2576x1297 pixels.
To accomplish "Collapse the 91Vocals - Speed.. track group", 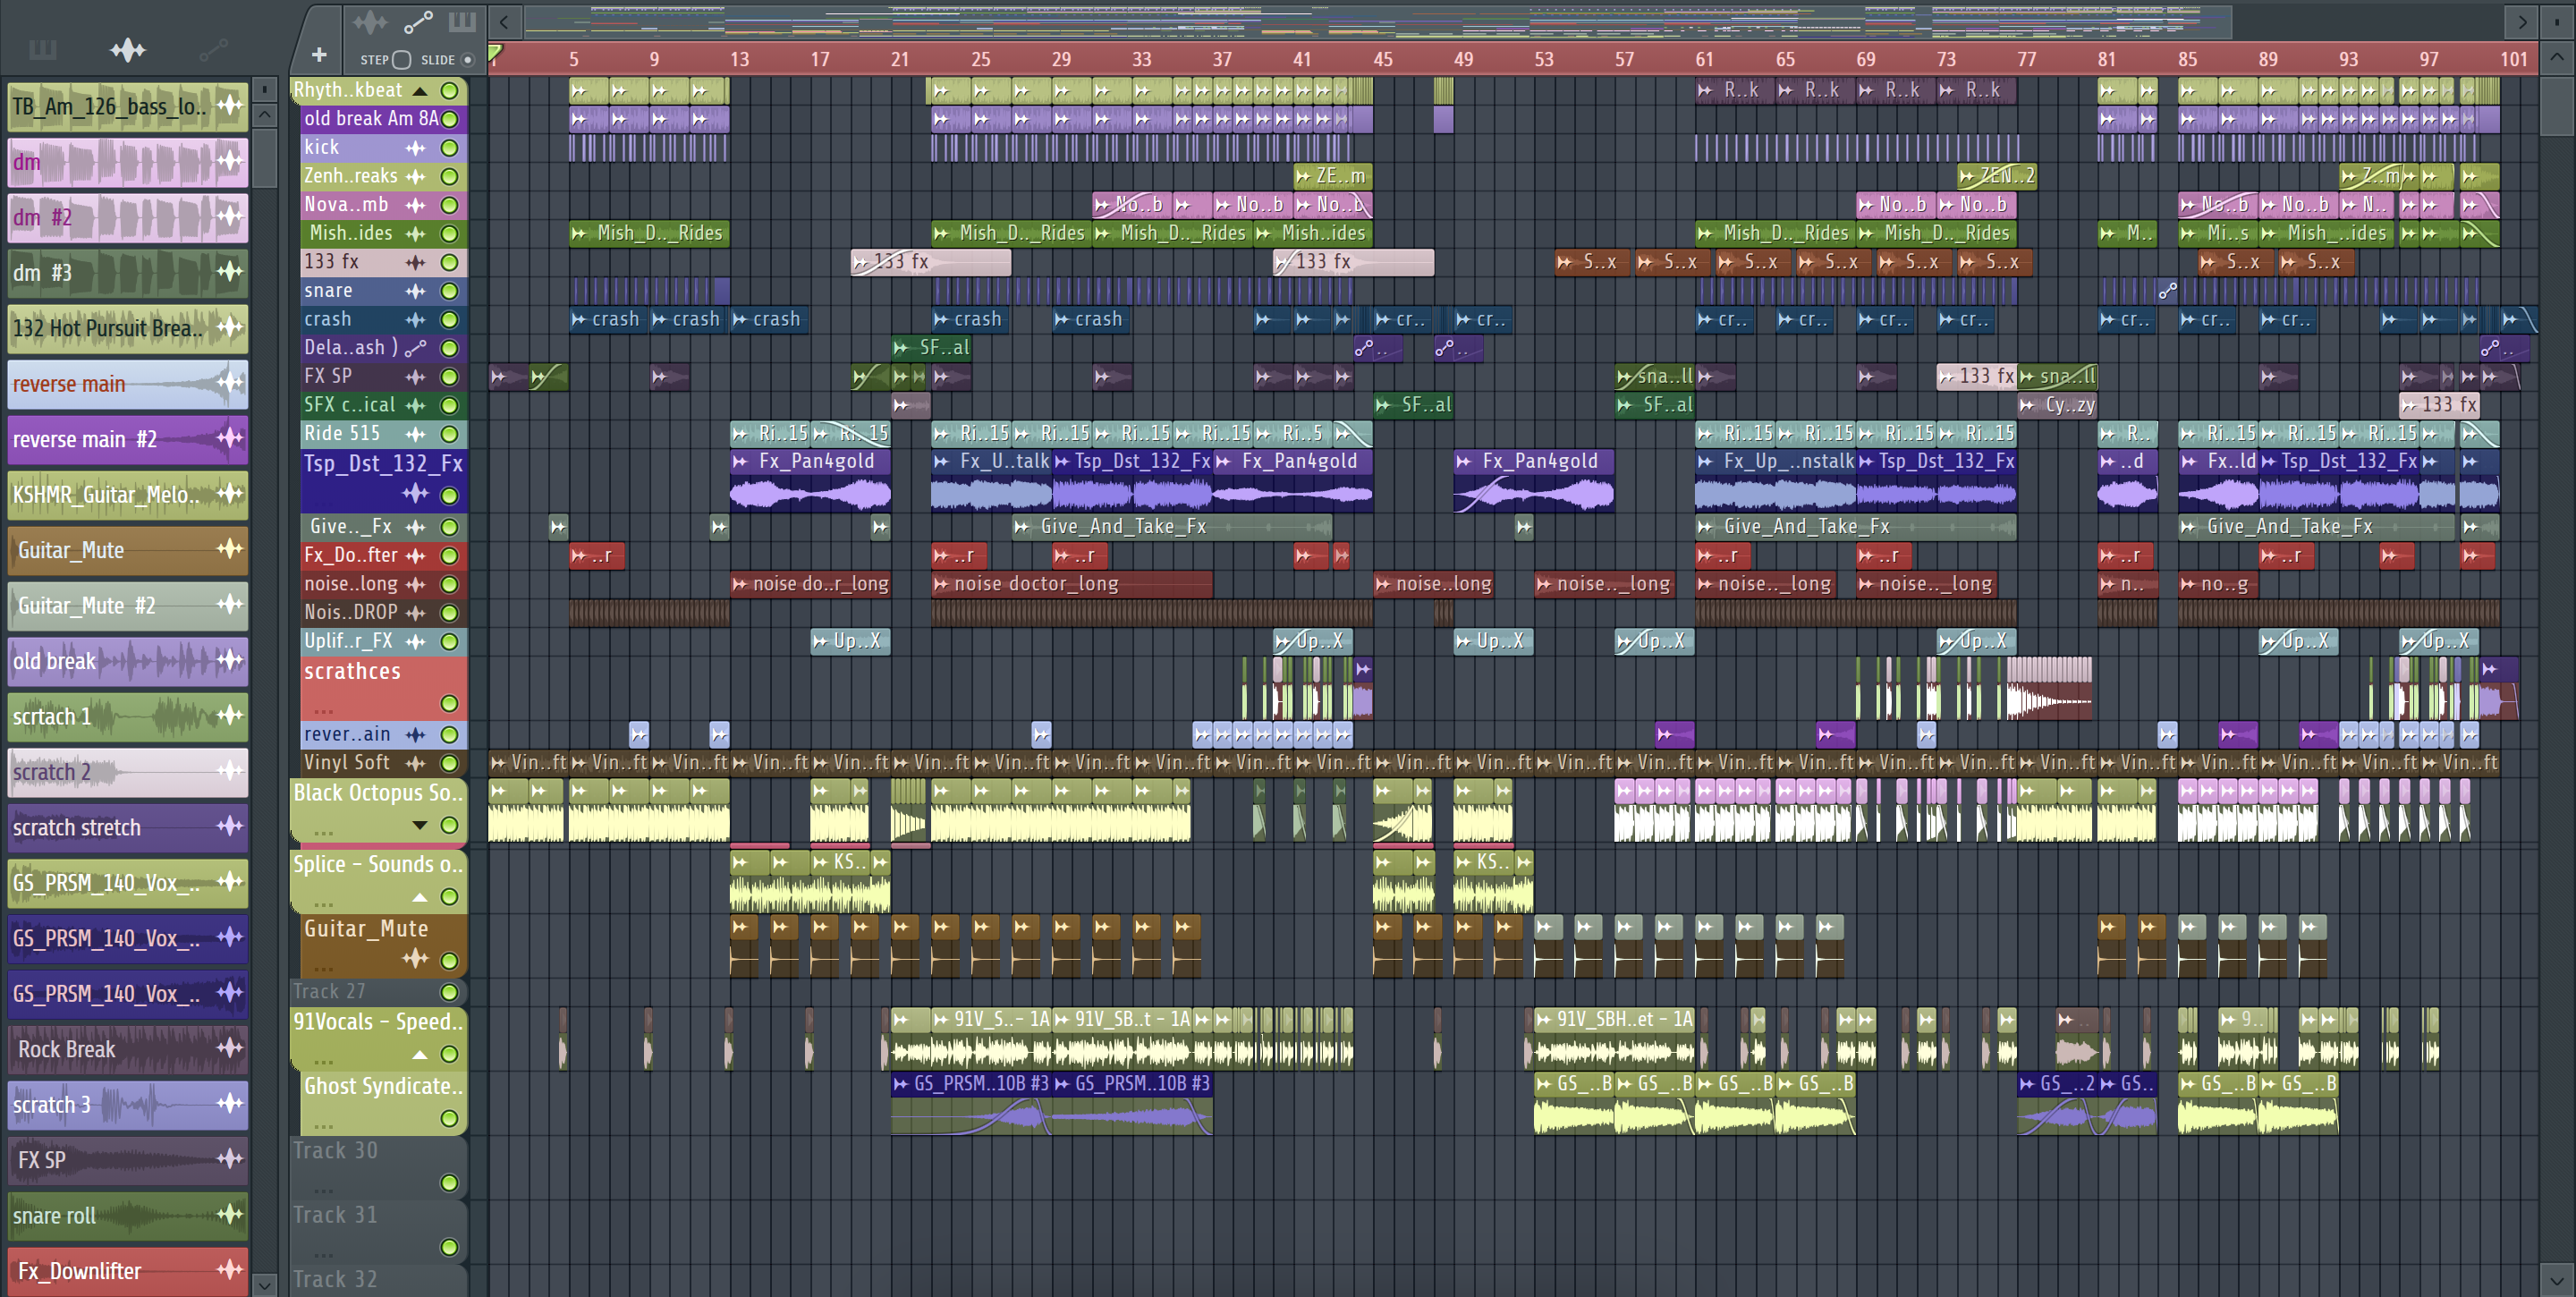I will coord(420,1055).
